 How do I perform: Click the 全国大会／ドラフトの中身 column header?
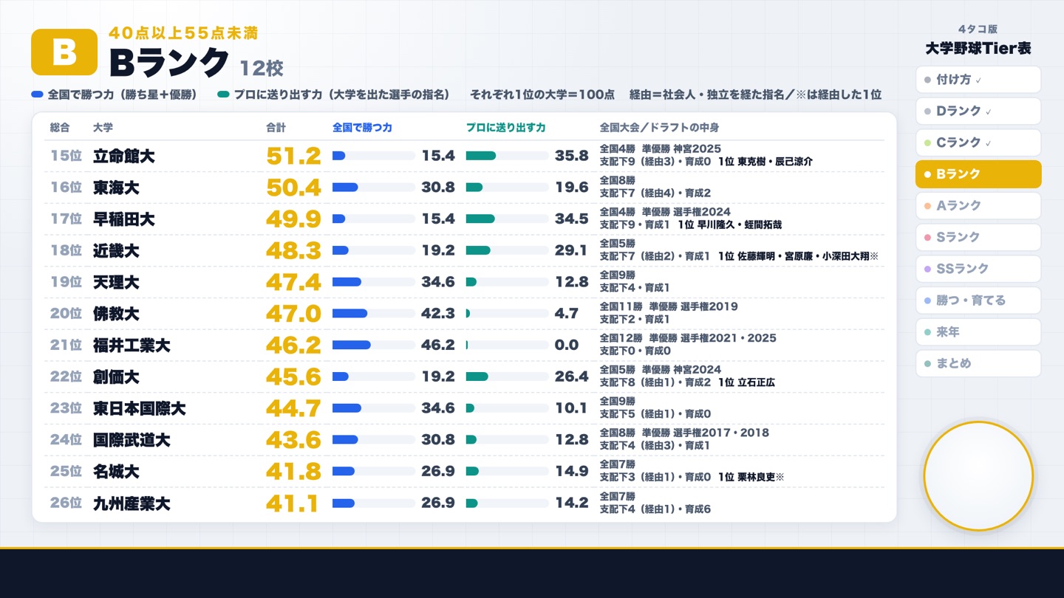[x=659, y=128]
